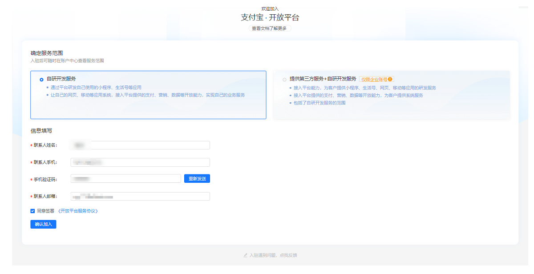
Task: Click the 重新发送 verification code button
Action: pyautogui.click(x=197, y=178)
